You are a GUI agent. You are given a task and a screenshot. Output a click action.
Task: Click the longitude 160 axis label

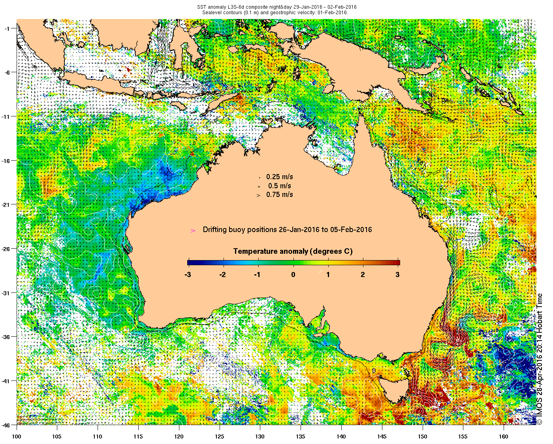(503, 437)
